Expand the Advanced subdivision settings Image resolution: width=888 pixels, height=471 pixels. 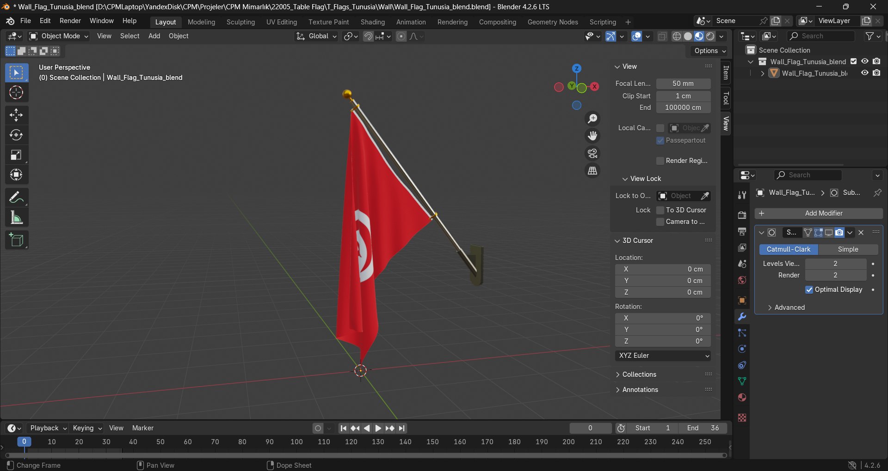(x=786, y=308)
